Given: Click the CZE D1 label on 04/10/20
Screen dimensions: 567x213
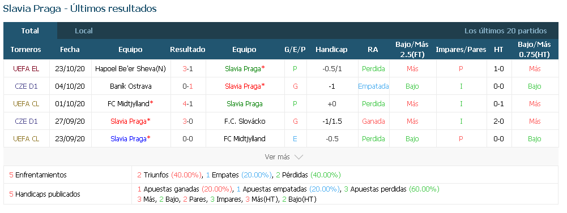Looking at the screenshot, I should click(x=26, y=86).
